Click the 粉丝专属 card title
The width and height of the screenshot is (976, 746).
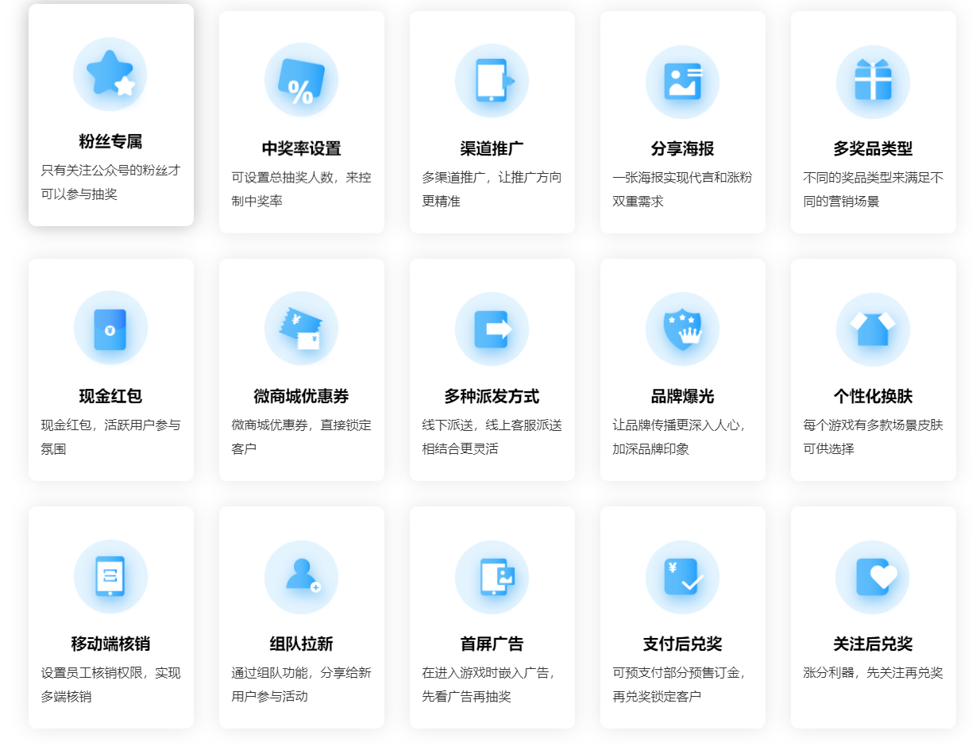110,142
